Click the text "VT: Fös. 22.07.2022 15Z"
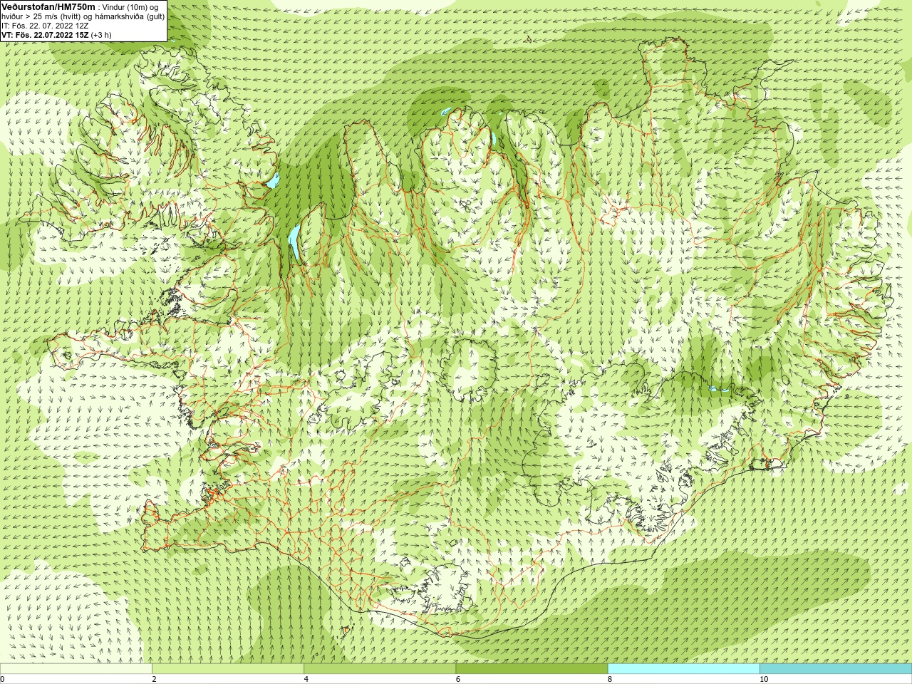912x684 pixels. [x=45, y=35]
